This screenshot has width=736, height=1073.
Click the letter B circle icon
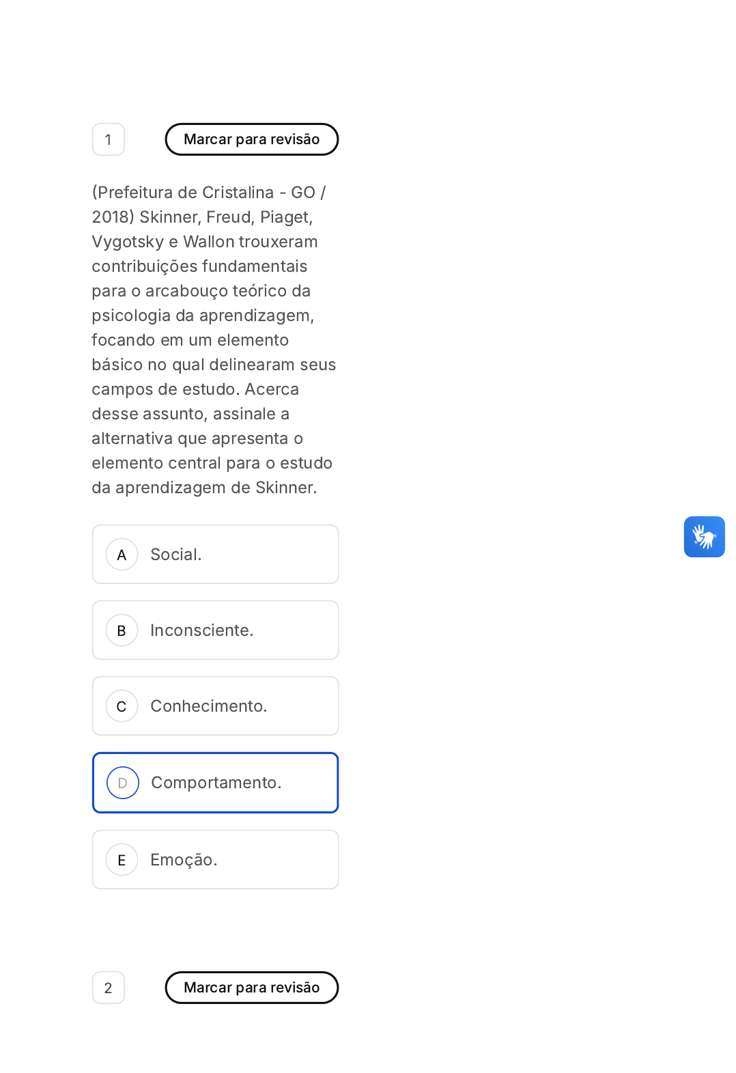coord(122,630)
